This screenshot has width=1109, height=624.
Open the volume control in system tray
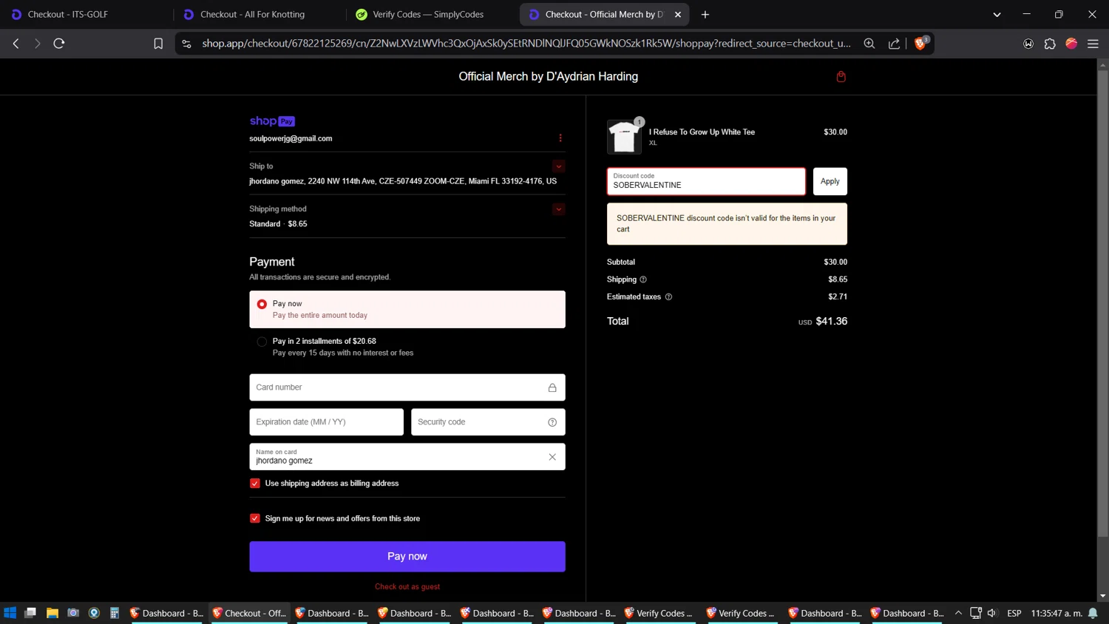point(992,613)
